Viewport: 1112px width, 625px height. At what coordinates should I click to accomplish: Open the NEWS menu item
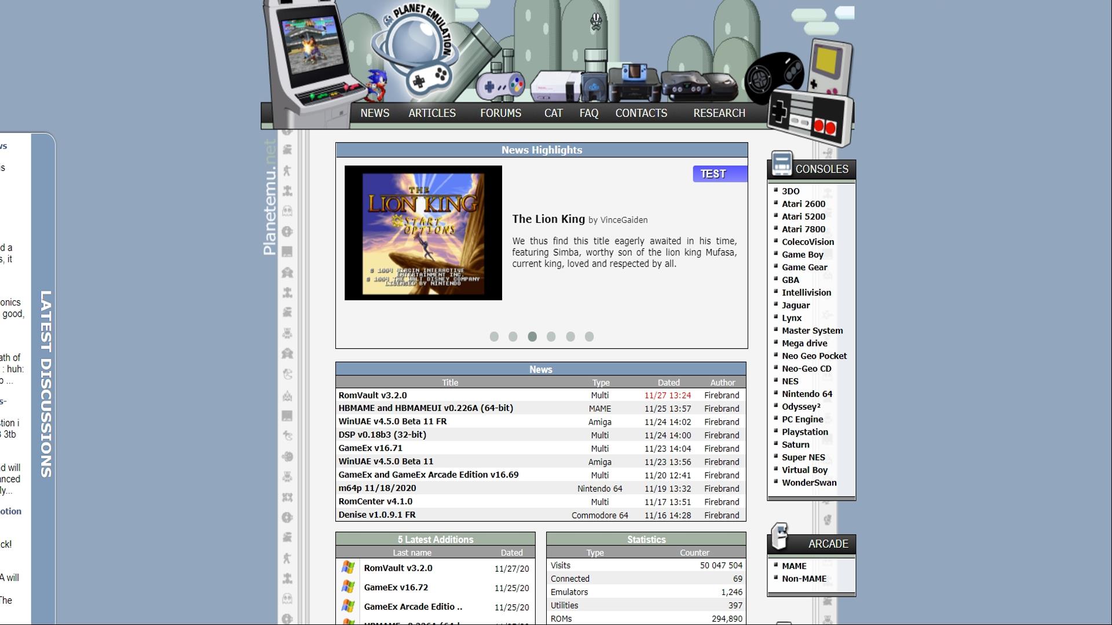375,113
